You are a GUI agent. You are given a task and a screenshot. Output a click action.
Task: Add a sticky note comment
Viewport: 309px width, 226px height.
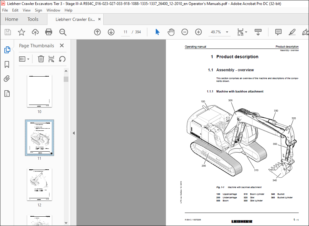tap(278, 32)
